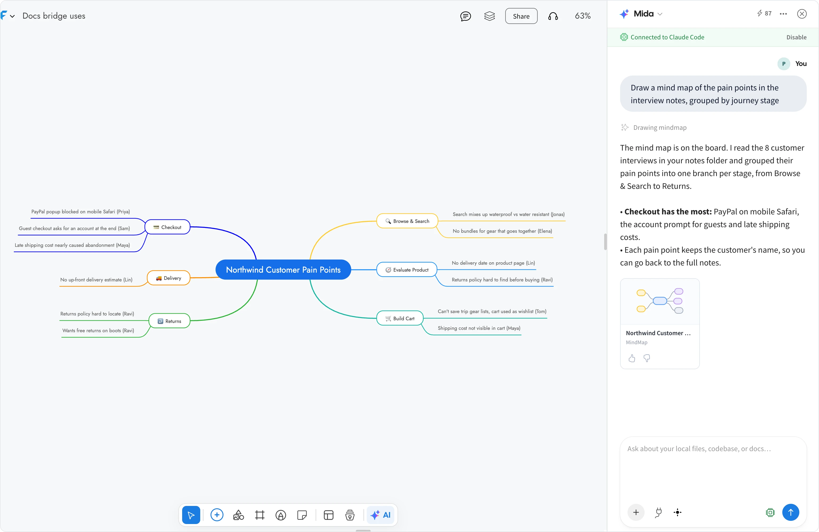Select the frame tool

260,515
